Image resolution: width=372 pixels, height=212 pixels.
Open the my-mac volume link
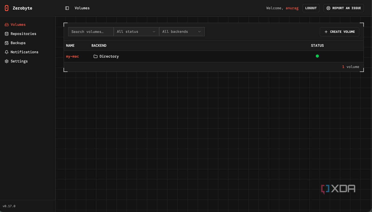[73, 56]
